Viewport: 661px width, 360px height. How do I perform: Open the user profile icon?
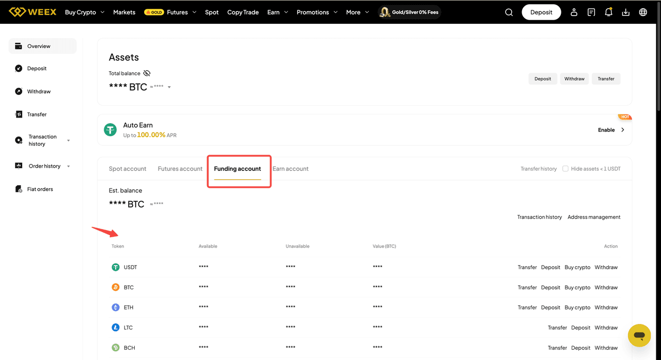click(x=574, y=12)
